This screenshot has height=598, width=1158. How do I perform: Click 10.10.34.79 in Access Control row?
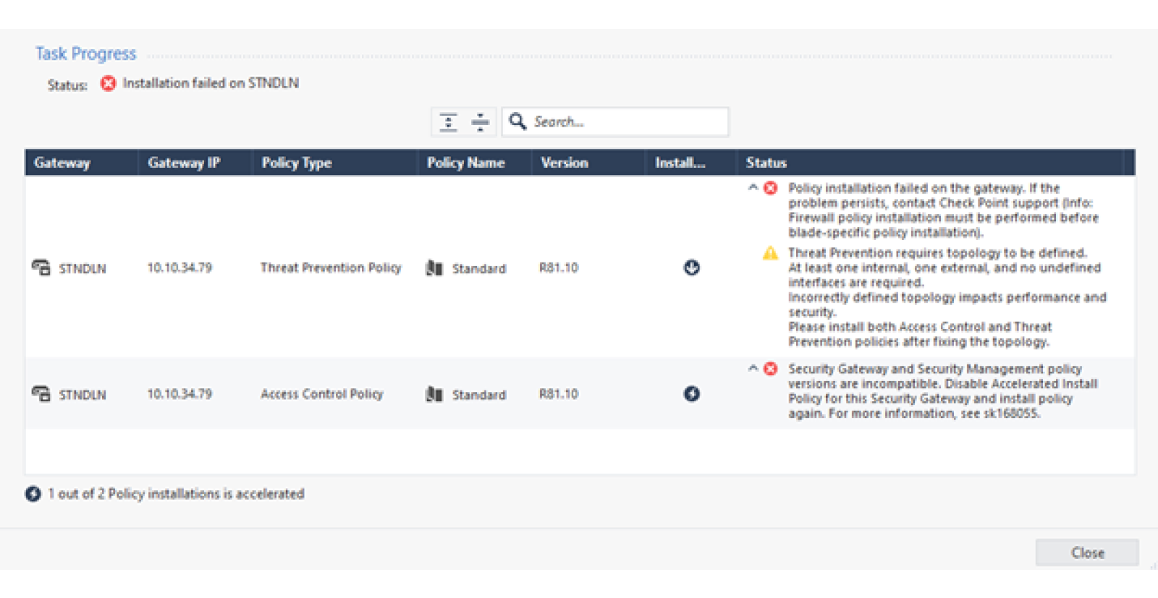[179, 394]
